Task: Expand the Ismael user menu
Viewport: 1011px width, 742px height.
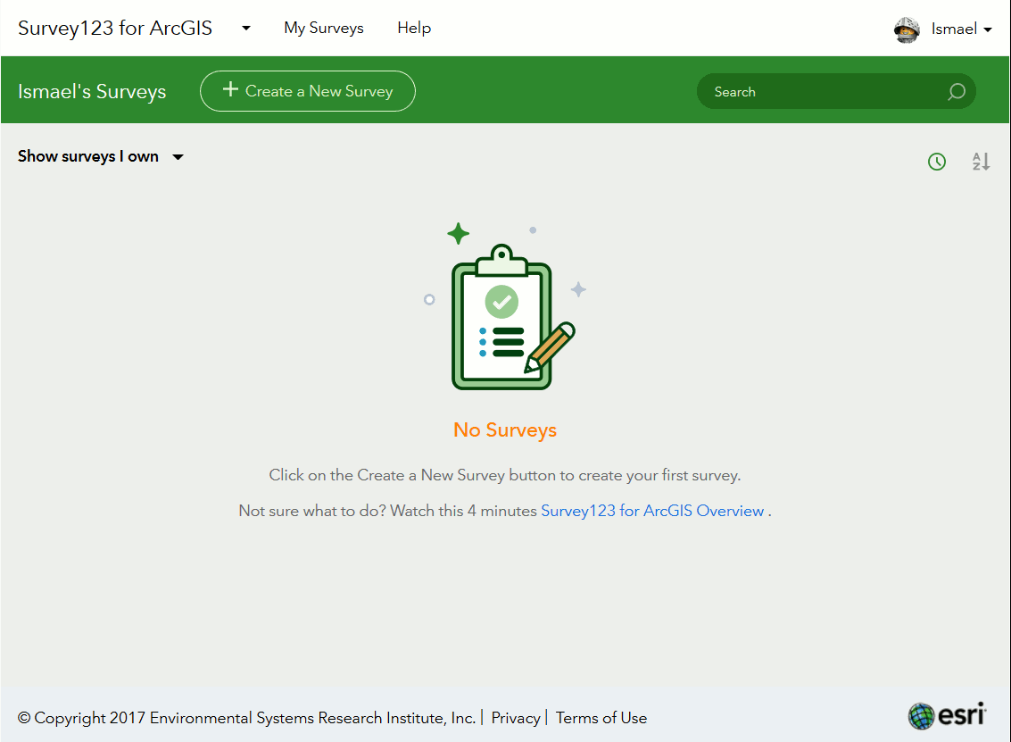Action: [x=961, y=29]
